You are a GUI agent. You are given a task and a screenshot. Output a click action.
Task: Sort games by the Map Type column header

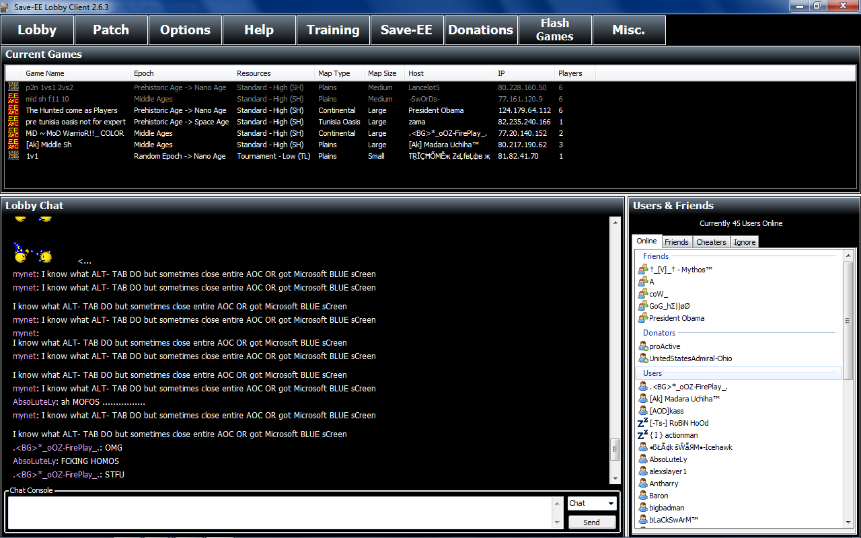tap(334, 73)
